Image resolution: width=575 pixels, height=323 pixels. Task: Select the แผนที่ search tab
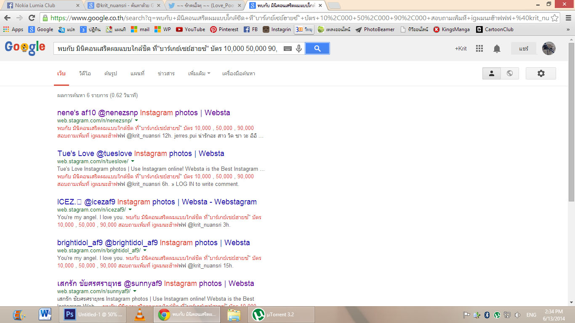tap(137, 74)
